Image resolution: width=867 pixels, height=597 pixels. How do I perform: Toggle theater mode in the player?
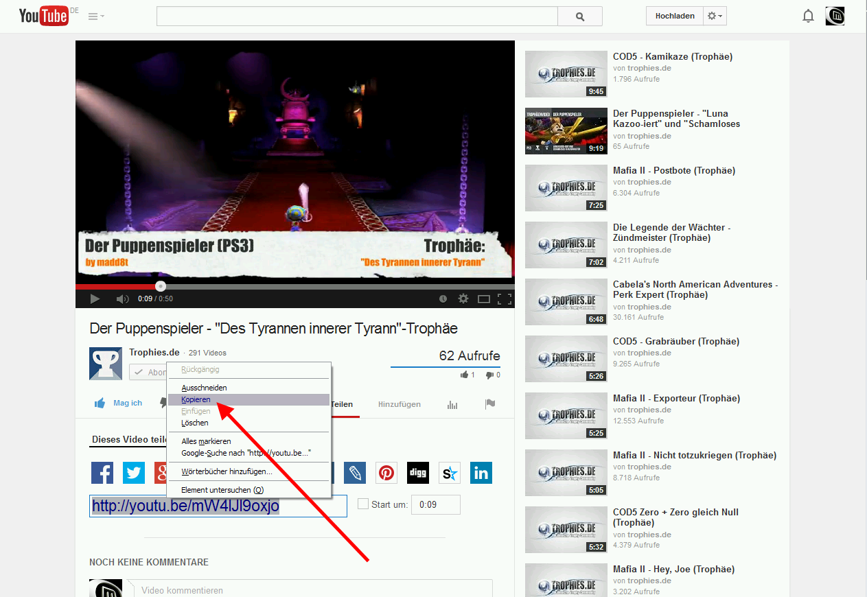(484, 298)
